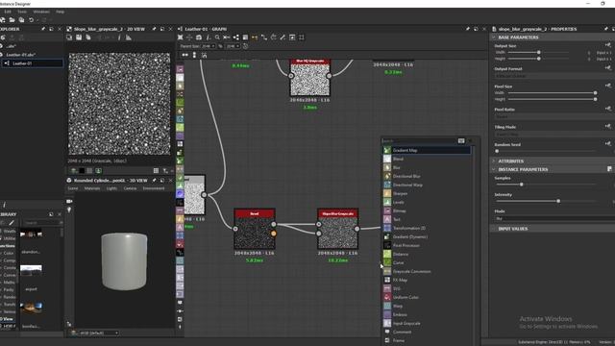The image size is (615, 346).
Task: Switch to Materials tab in 3D view
Action: (92, 188)
